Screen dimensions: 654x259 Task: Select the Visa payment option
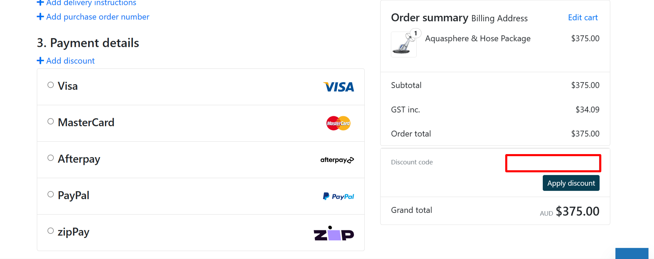click(x=50, y=85)
